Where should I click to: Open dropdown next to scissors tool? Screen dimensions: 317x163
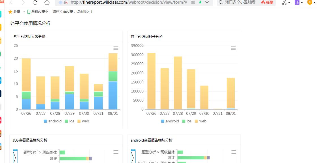coord(289,3)
